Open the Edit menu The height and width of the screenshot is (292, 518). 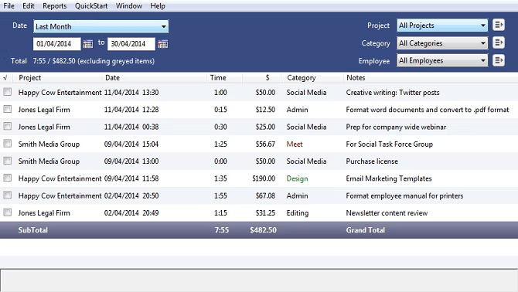point(29,6)
